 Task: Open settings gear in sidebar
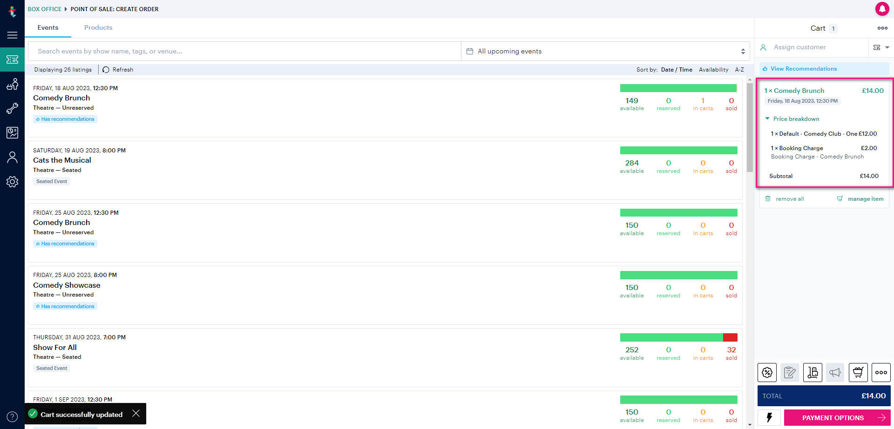[x=12, y=182]
